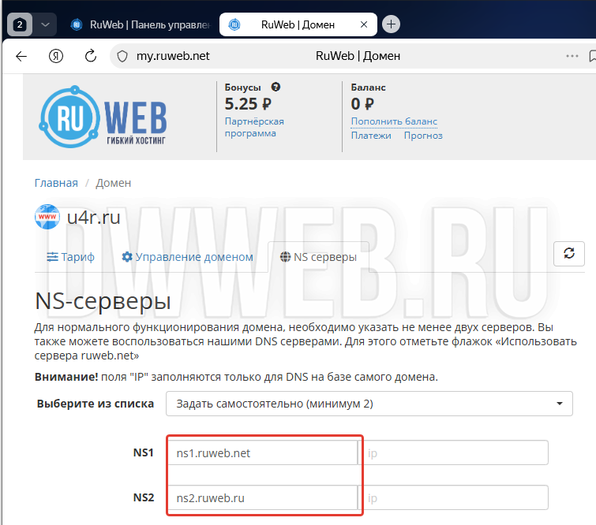Click the Yandex home icon in the toolbar
Viewport: 596px width, 525px height.
point(56,56)
